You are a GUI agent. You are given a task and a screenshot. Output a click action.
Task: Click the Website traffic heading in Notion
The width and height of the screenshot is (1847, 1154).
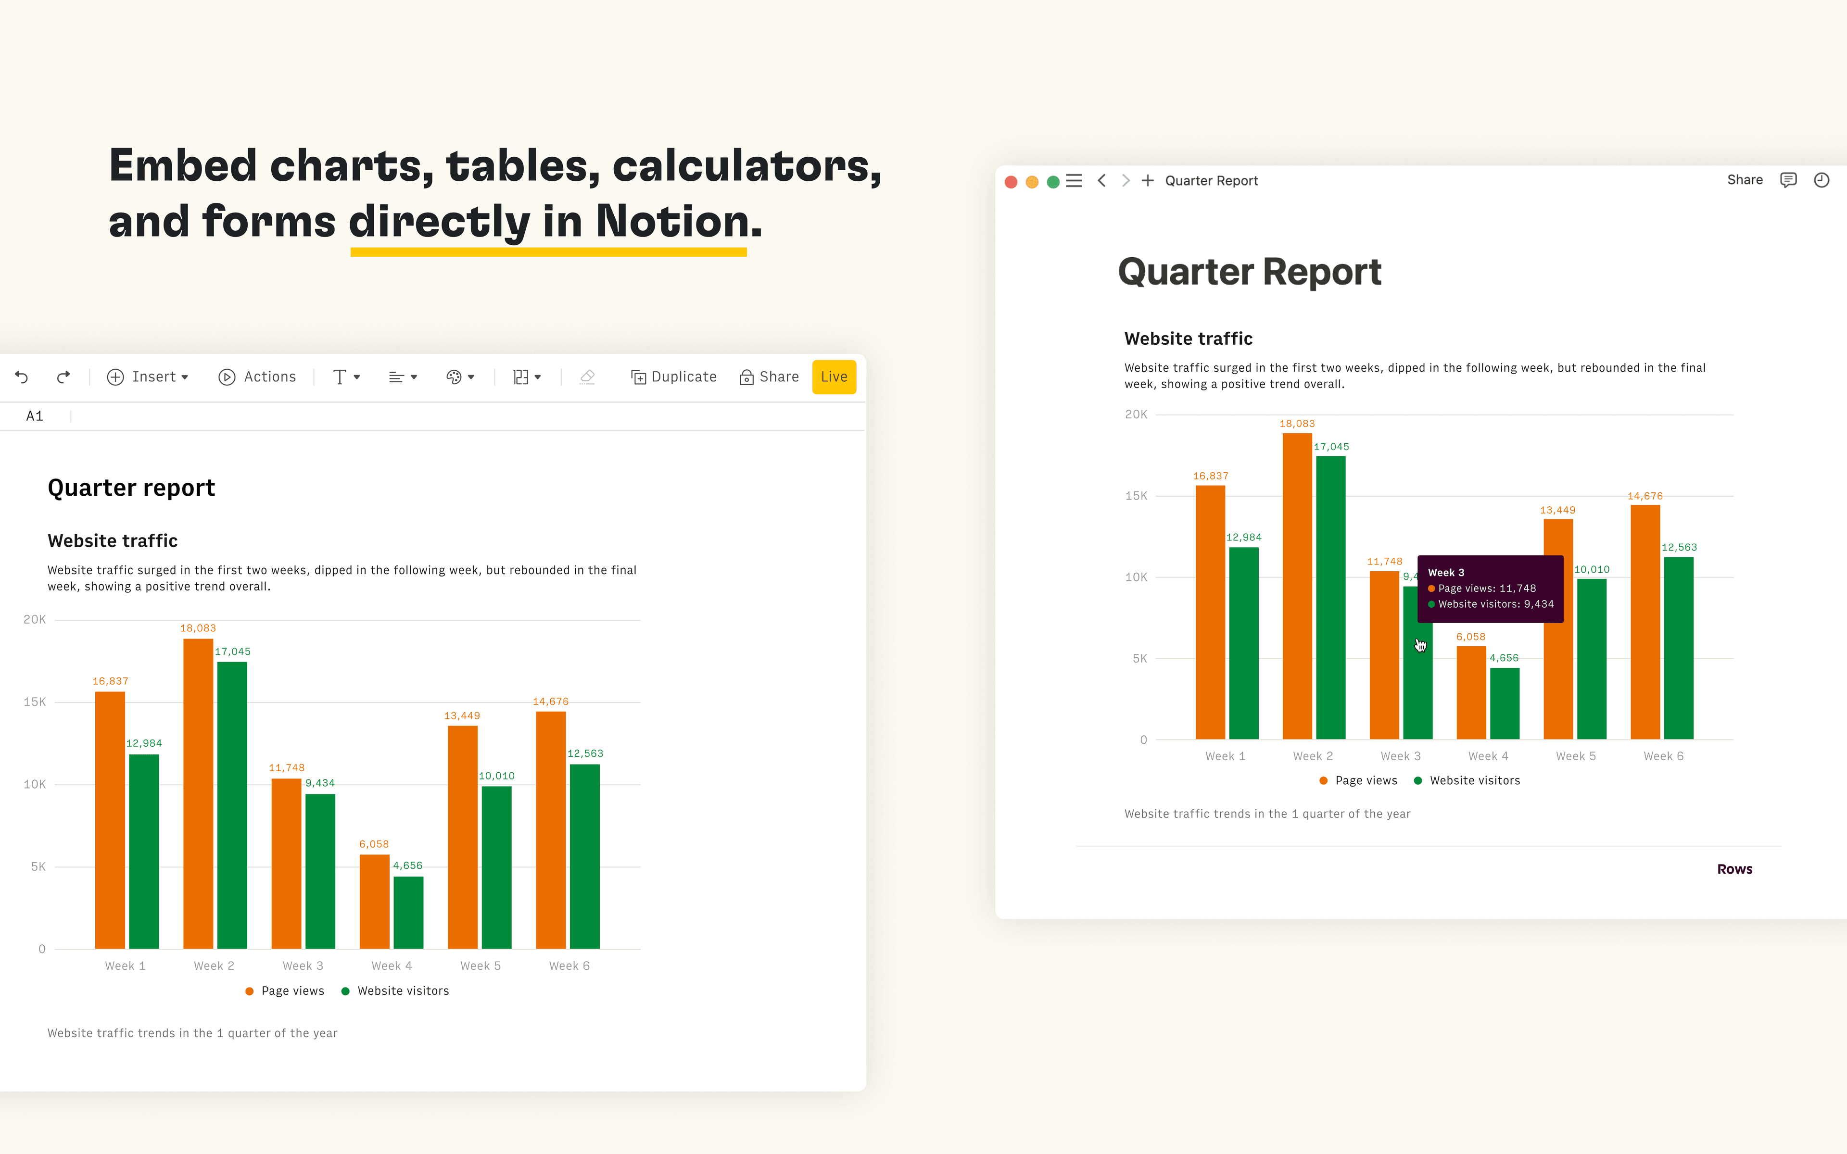1189,339
